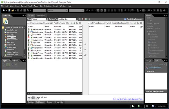Screen dimensions: 169x109
Task: Click new folder icon in destination pane
Action: click(138, 23)
